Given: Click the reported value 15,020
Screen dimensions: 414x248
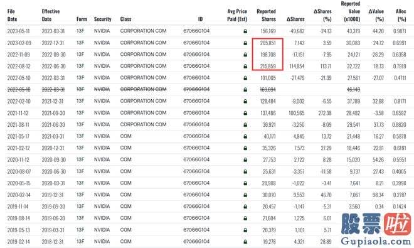Looking at the screenshot, I should (x=354, y=160).
